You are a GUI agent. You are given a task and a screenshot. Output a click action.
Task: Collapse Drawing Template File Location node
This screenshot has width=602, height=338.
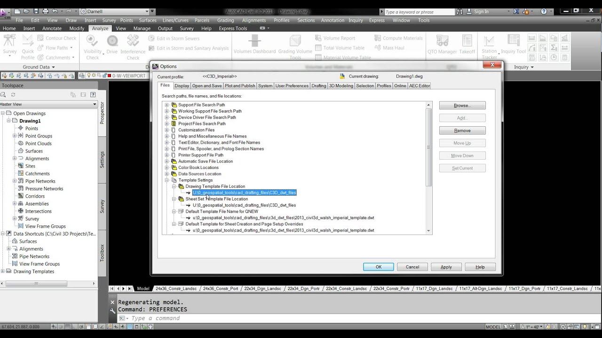(x=174, y=186)
